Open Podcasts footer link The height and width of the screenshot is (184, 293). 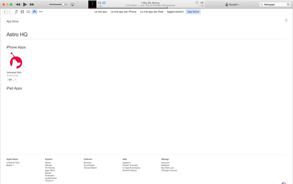point(50,176)
